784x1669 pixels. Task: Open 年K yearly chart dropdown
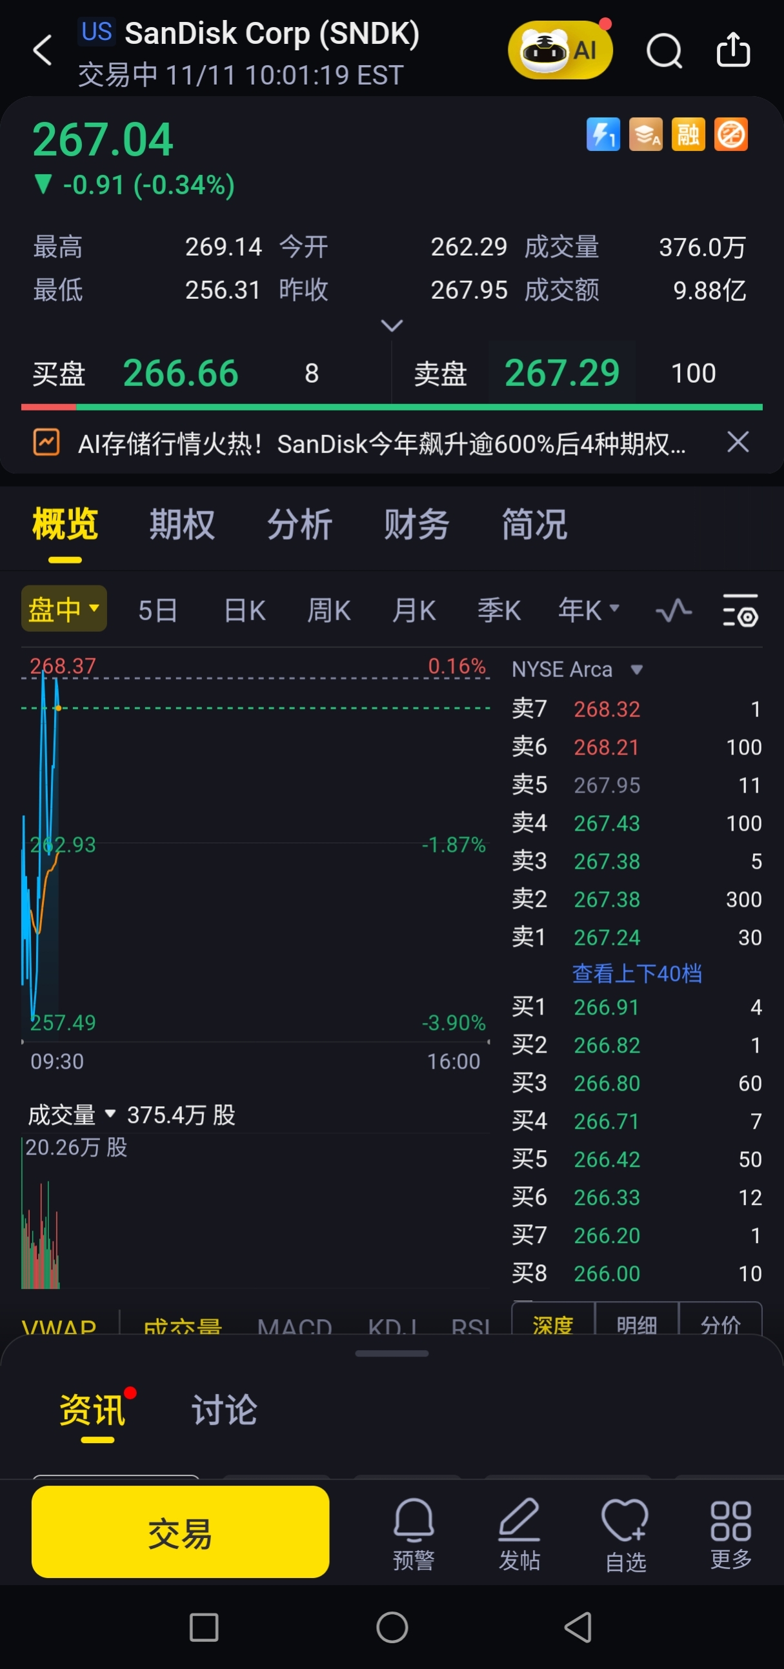[x=588, y=610]
